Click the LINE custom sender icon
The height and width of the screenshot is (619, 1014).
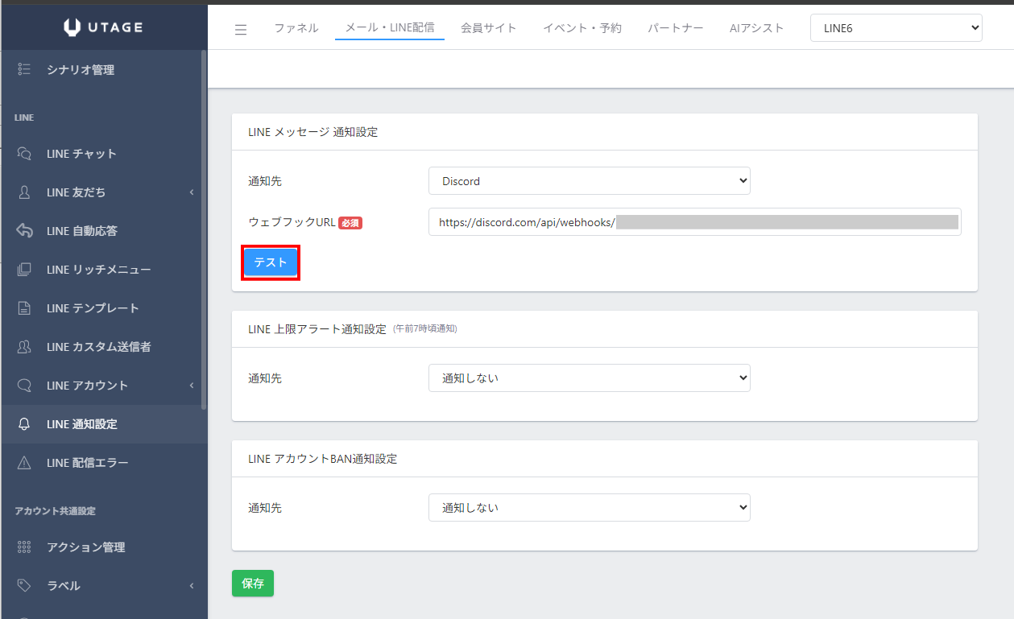click(x=24, y=347)
